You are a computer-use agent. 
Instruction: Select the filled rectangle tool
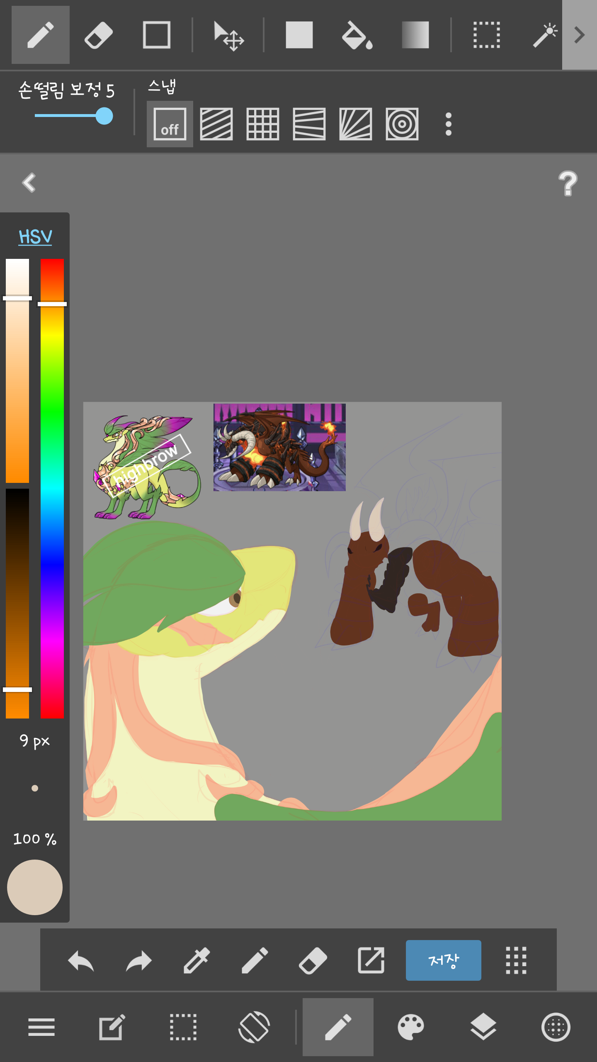[299, 35]
